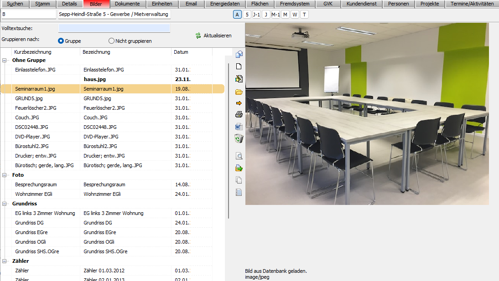Click the folder with green arrow export icon
This screenshot has height=281, width=499.
pos(239,168)
